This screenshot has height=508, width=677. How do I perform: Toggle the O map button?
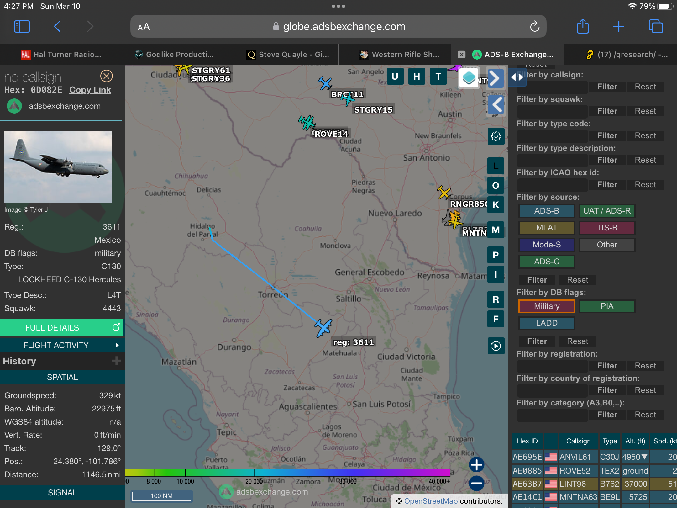coord(496,185)
